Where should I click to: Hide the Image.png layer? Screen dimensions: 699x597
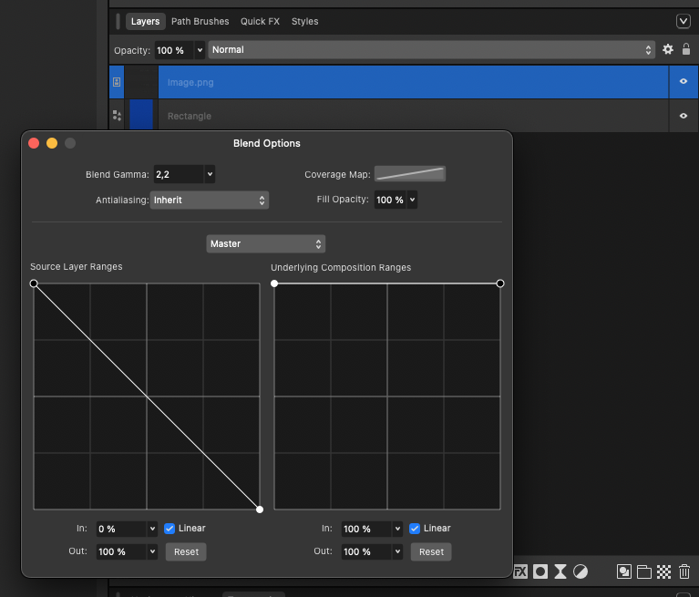pyautogui.click(x=684, y=82)
